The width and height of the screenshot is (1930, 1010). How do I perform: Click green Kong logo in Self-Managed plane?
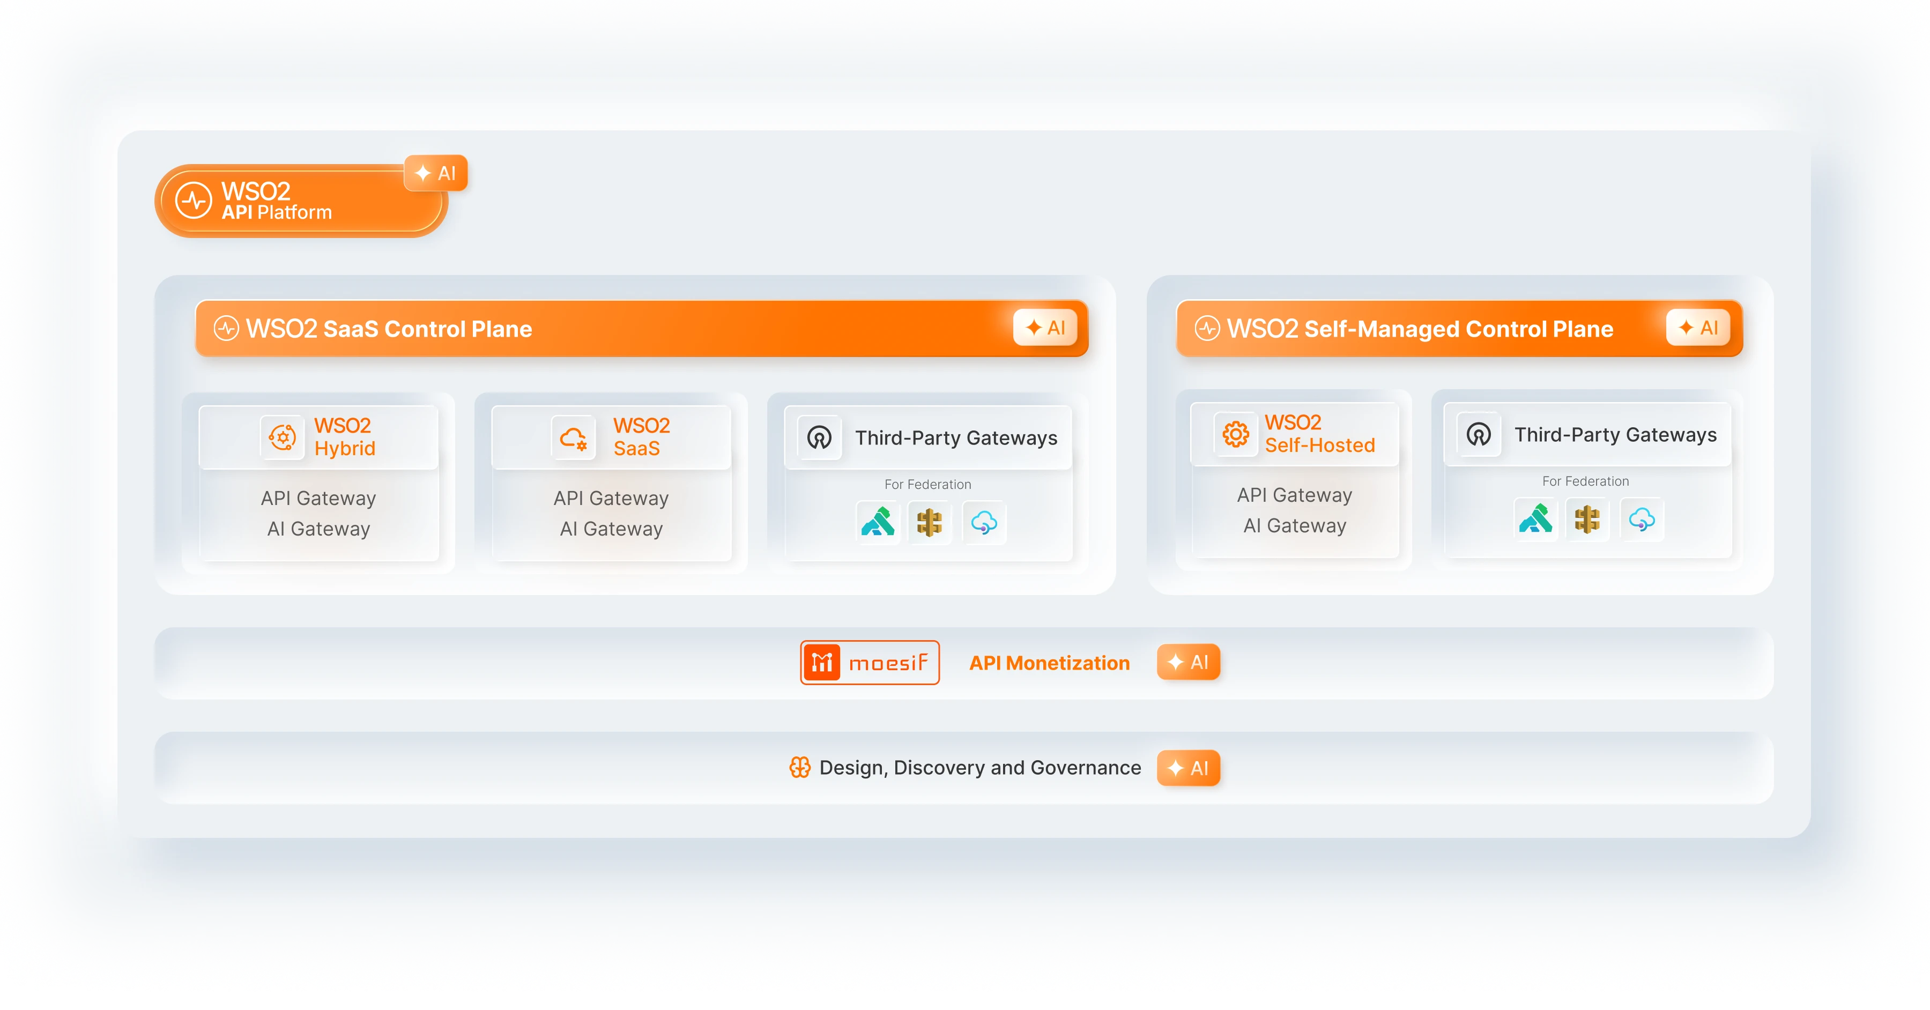(x=1535, y=518)
